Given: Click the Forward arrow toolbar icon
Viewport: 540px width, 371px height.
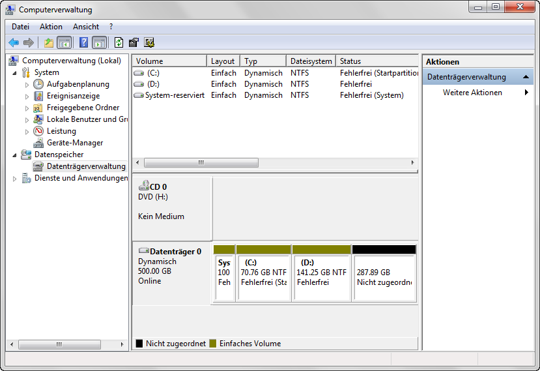Looking at the screenshot, I should (29, 43).
